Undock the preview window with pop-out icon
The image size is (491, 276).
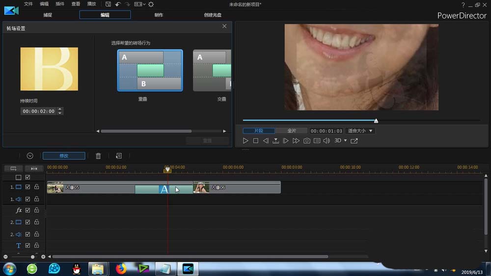pyautogui.click(x=354, y=141)
